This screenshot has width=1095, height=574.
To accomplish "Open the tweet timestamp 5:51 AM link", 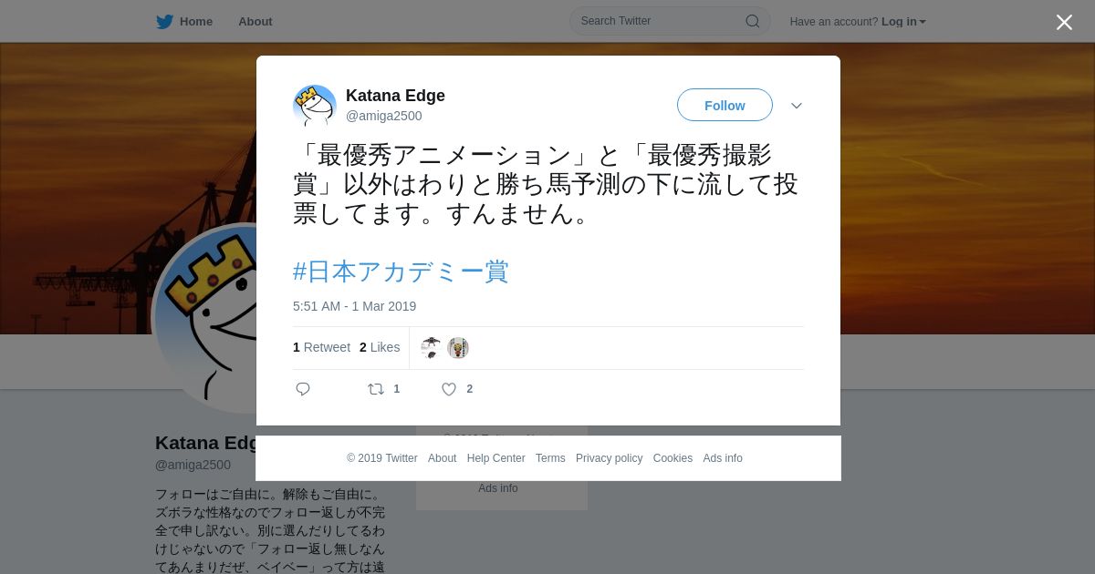I will pyautogui.click(x=354, y=306).
